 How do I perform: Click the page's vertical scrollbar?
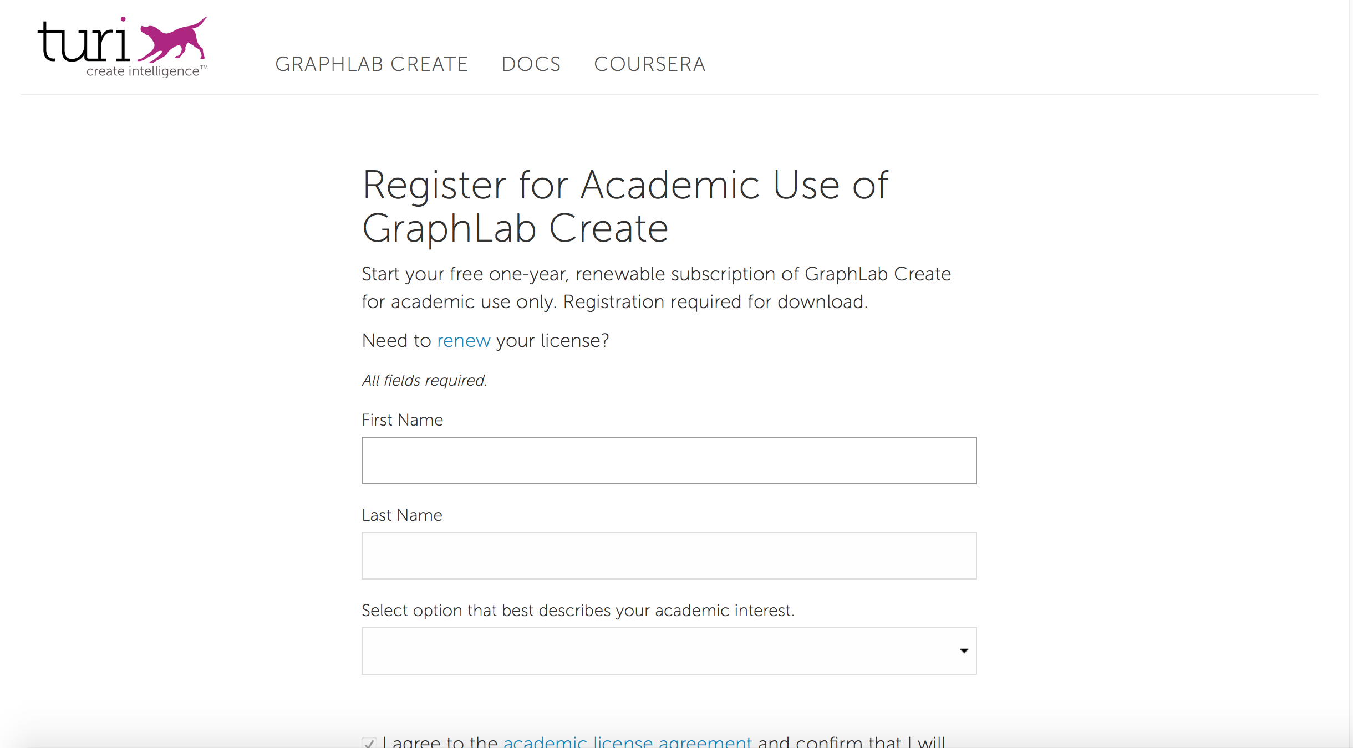tap(1350, 332)
